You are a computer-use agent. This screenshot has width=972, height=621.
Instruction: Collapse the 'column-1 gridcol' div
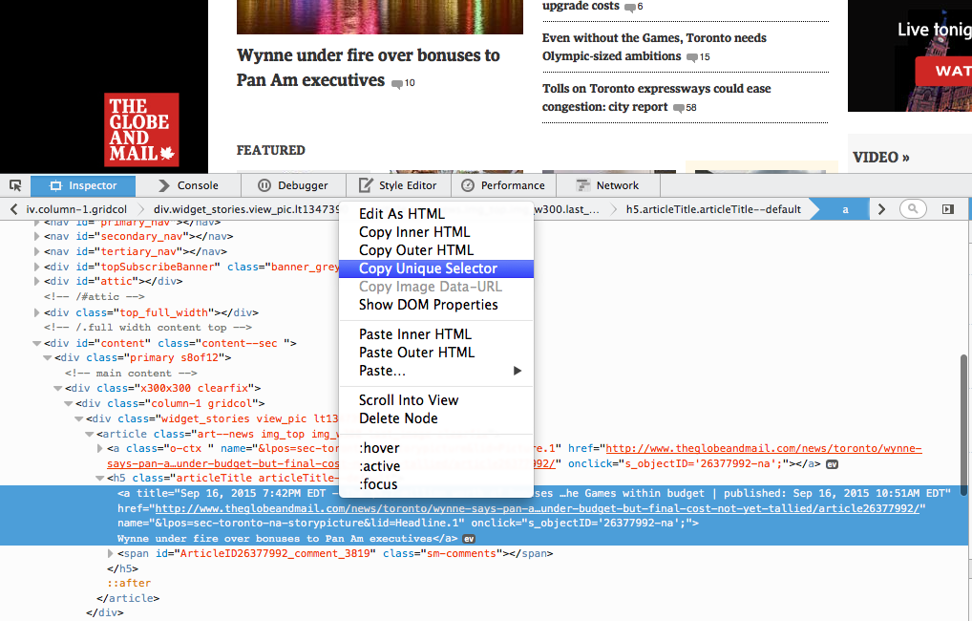point(68,404)
